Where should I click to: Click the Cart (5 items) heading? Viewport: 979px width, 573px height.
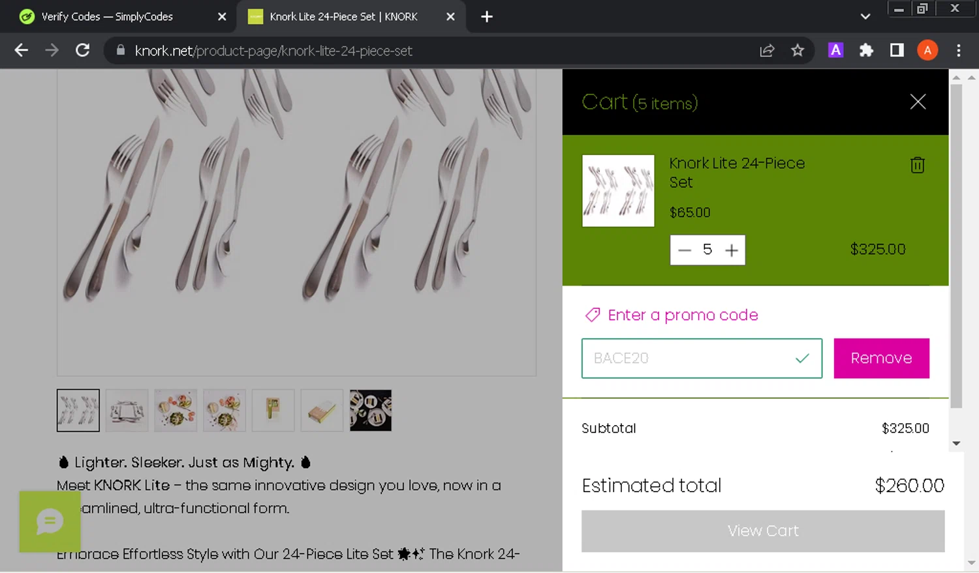pos(640,102)
